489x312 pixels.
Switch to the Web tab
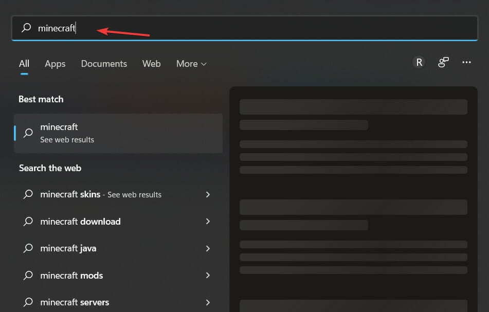(152, 64)
